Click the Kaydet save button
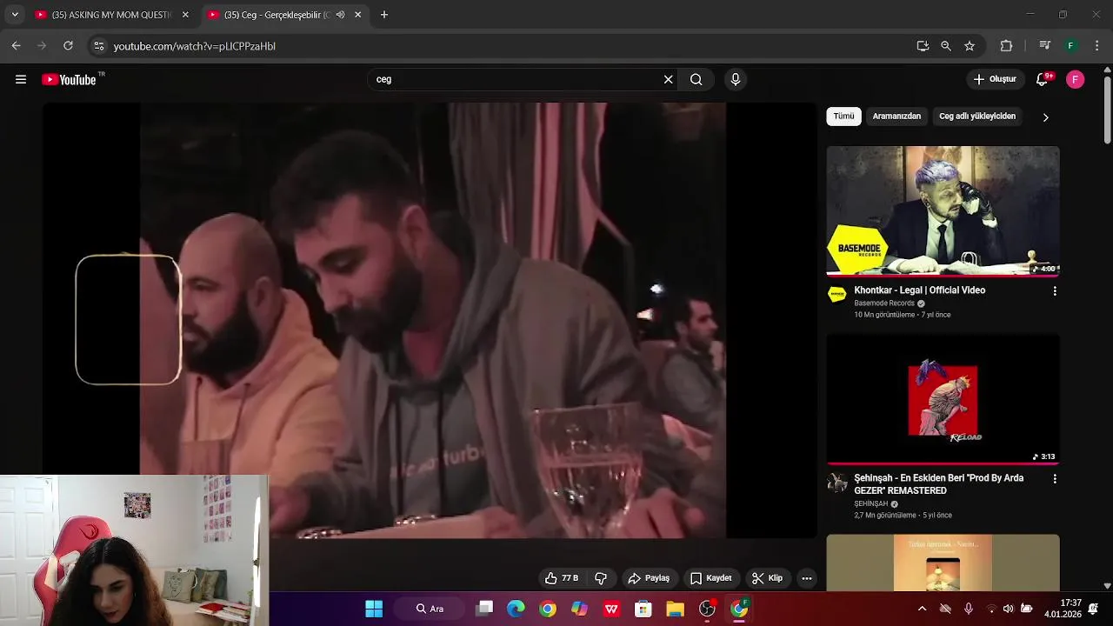Viewport: 1113px width, 626px height. (x=710, y=578)
